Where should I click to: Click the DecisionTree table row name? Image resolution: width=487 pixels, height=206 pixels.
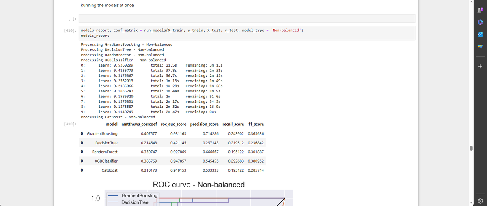pyautogui.click(x=106, y=143)
